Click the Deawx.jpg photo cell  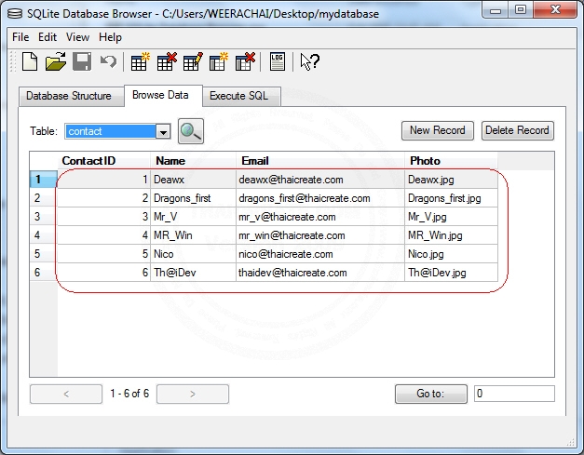451,180
